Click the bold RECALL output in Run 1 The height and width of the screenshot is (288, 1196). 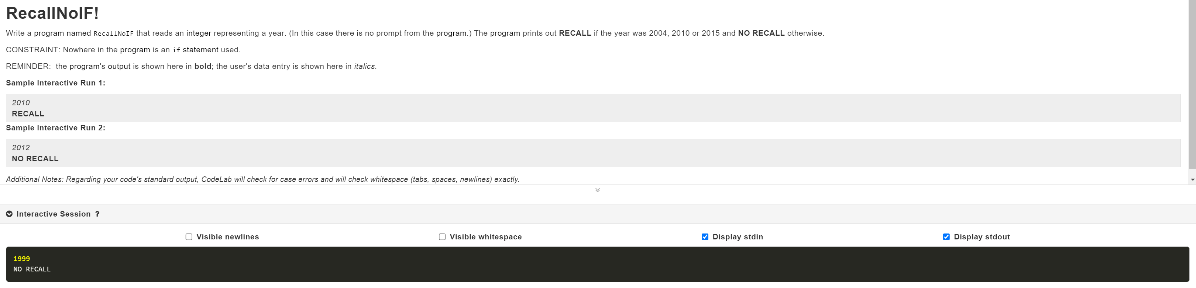(x=28, y=113)
